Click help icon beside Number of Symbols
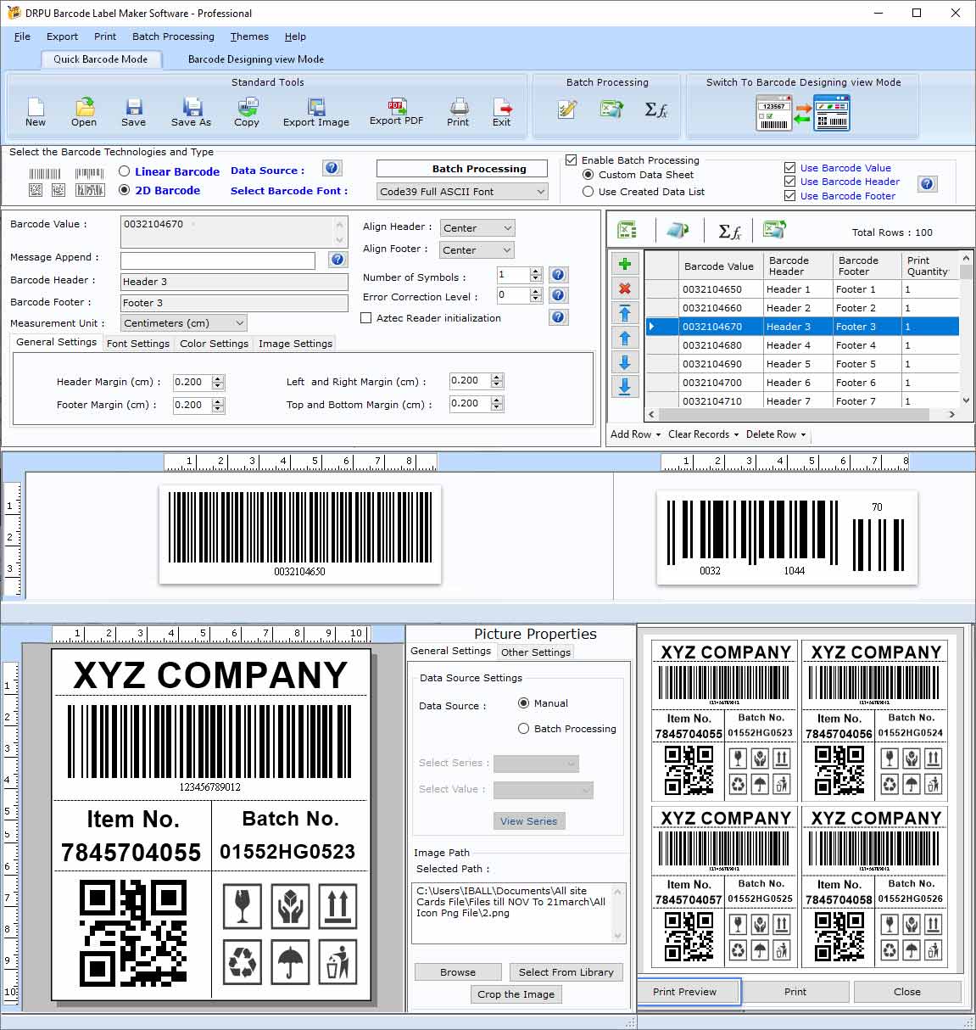 tap(558, 275)
